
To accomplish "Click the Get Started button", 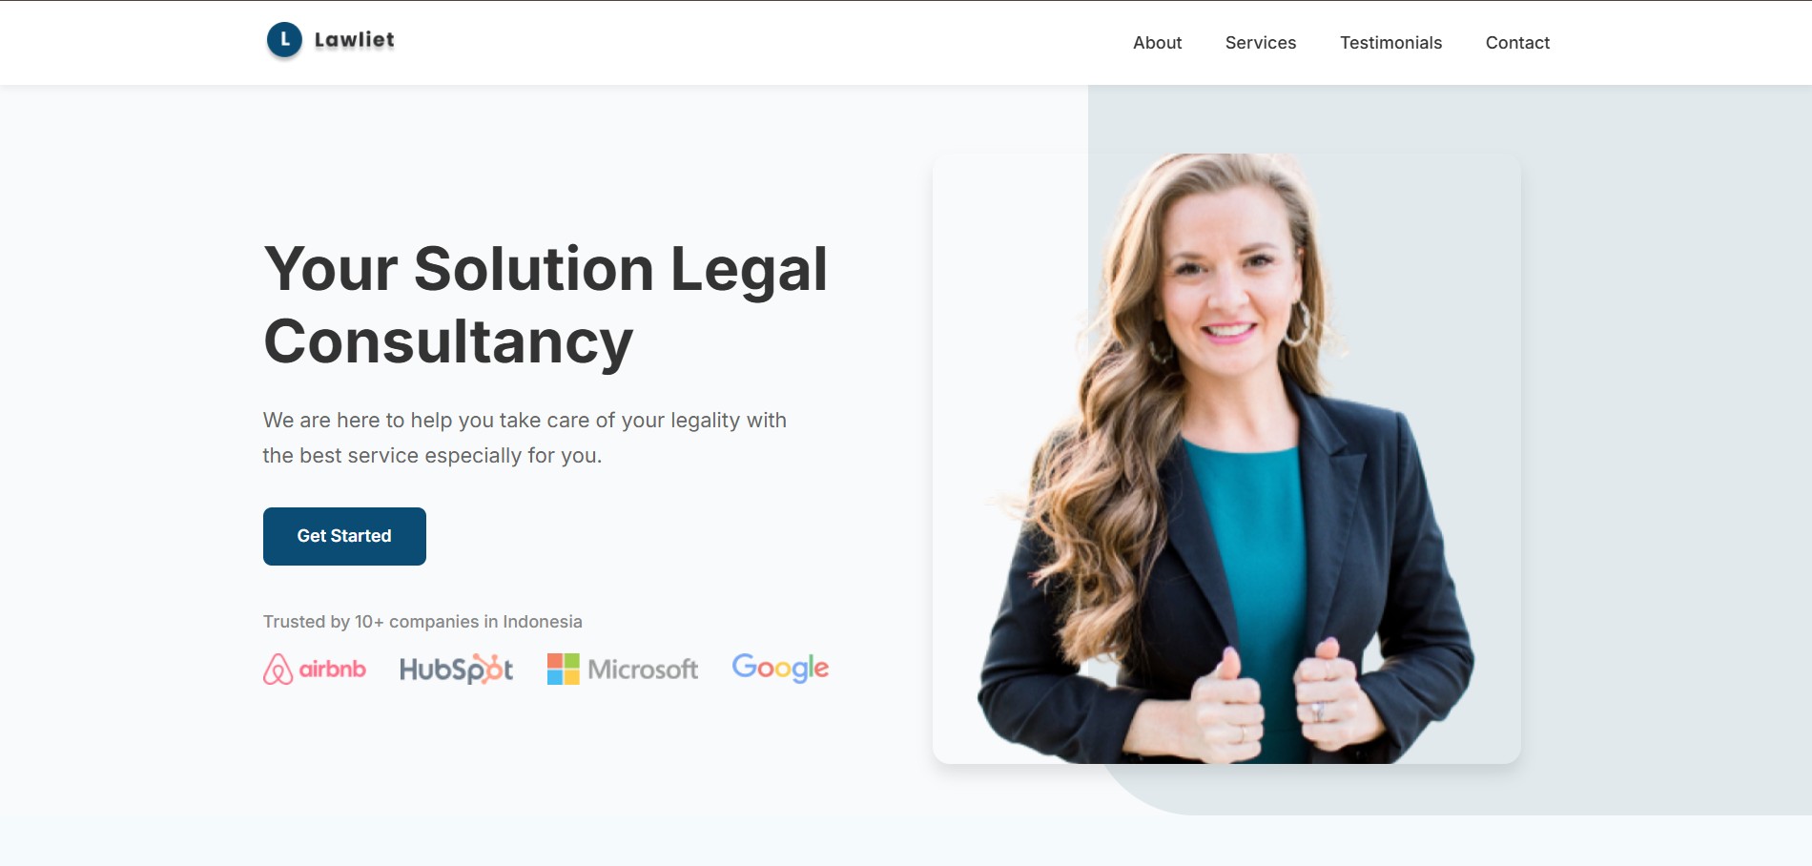I will pyautogui.click(x=344, y=536).
